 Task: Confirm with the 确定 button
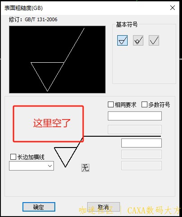coord(39,207)
